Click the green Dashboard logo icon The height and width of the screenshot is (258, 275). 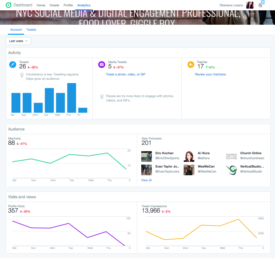point(8,5)
